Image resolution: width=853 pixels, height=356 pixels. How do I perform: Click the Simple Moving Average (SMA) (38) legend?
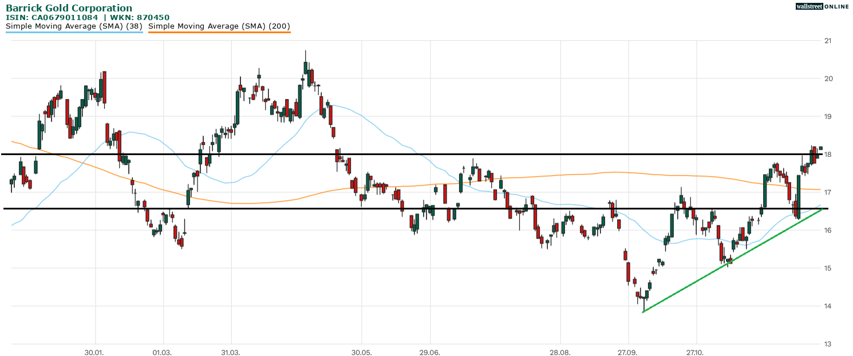[74, 26]
